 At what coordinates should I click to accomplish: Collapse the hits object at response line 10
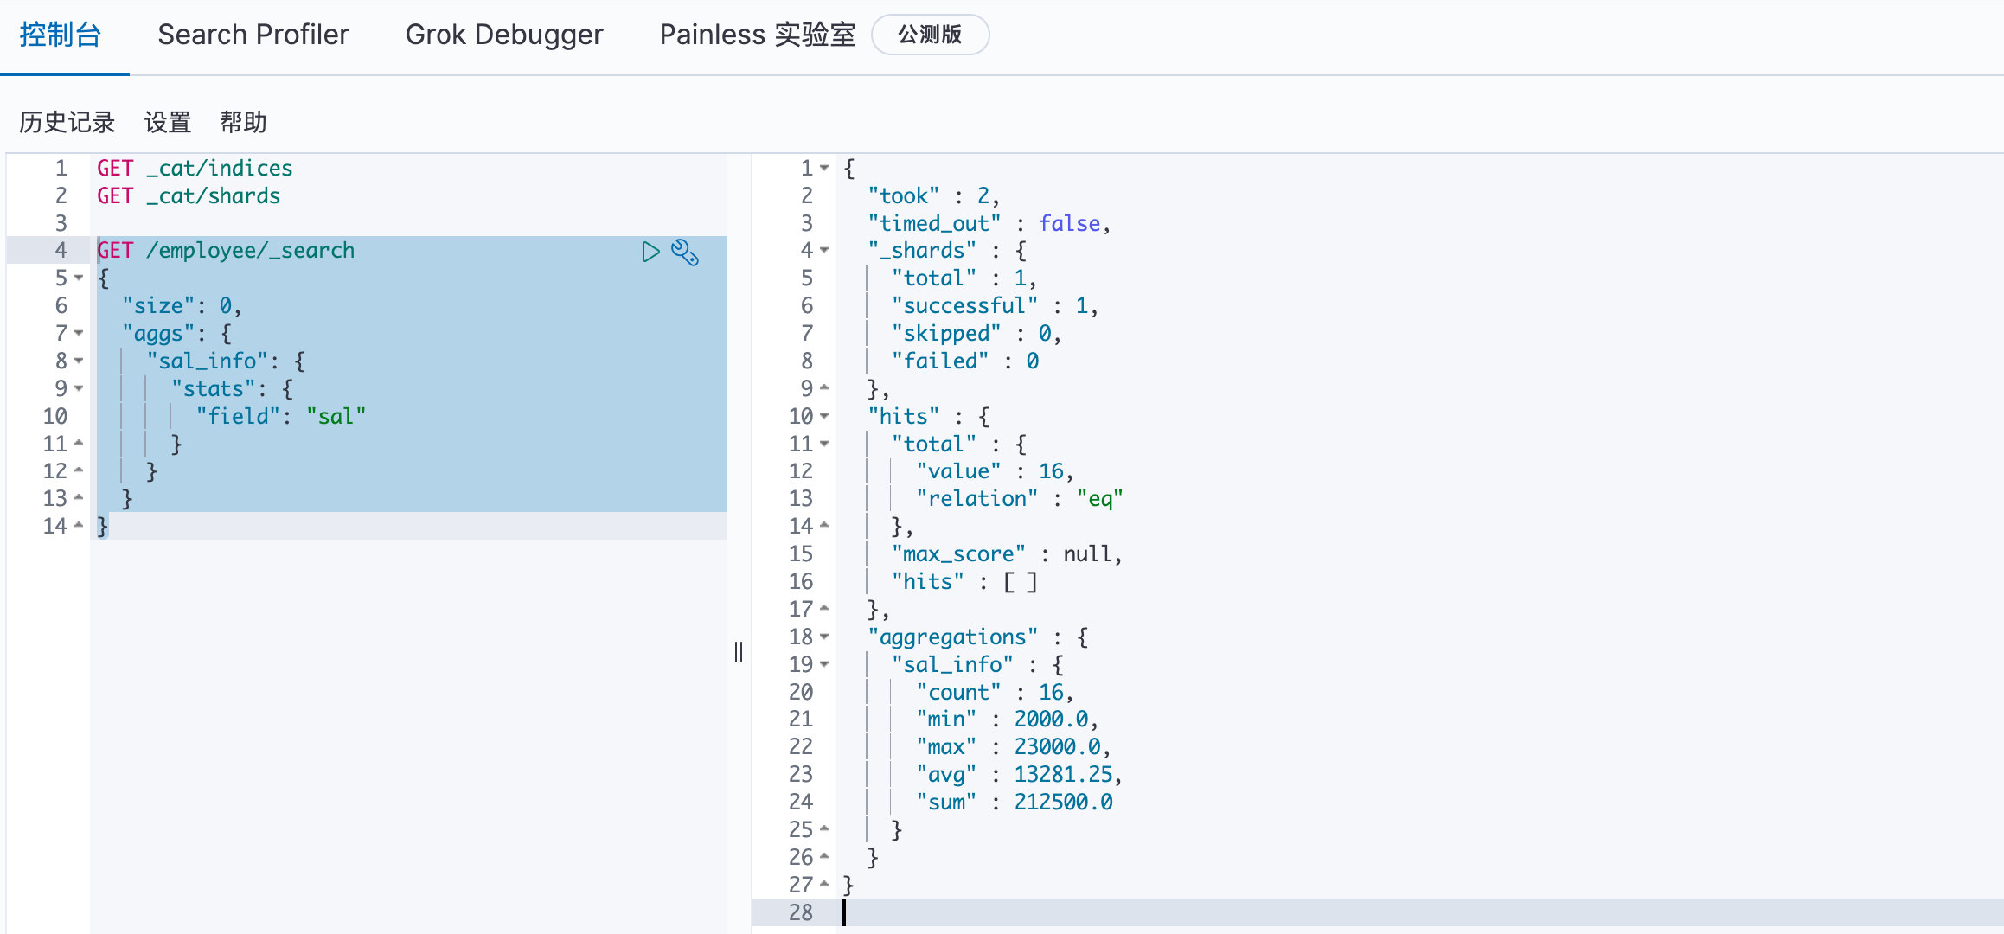pos(824,416)
